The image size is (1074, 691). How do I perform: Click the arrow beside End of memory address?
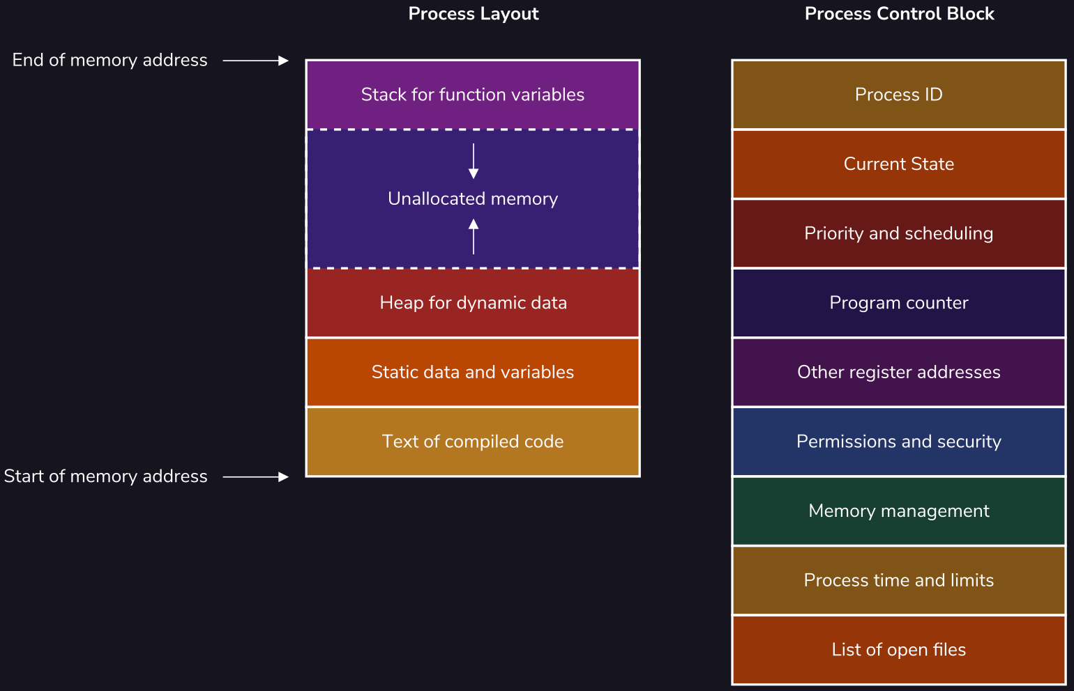[x=255, y=61]
